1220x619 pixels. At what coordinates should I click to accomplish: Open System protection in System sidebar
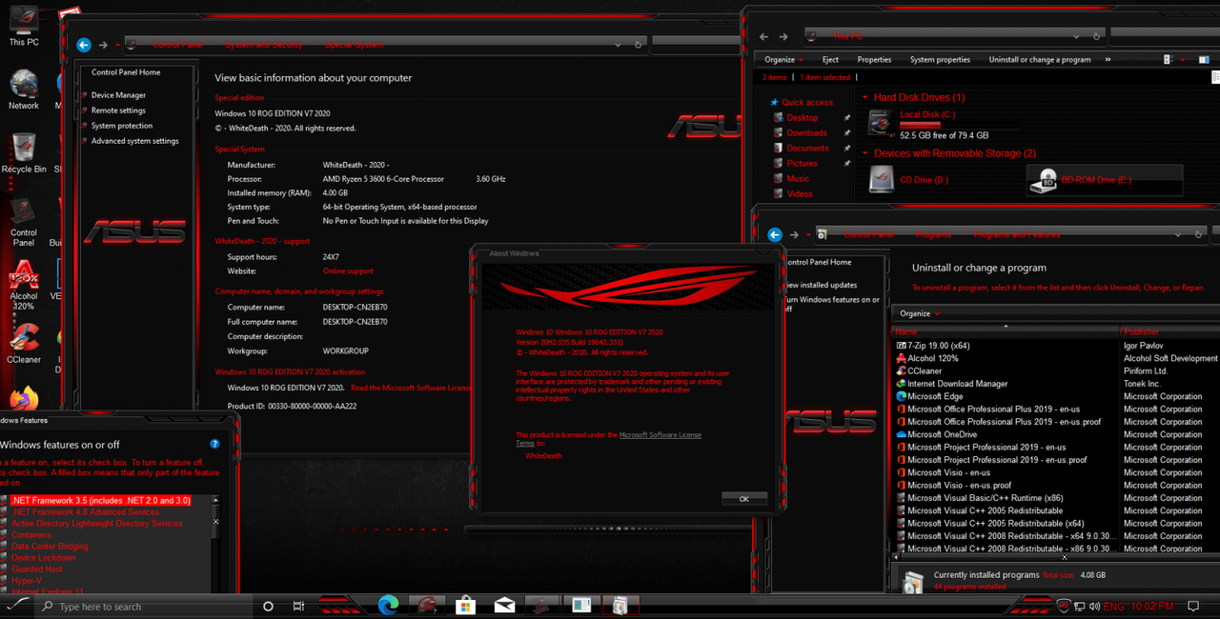pyautogui.click(x=121, y=126)
